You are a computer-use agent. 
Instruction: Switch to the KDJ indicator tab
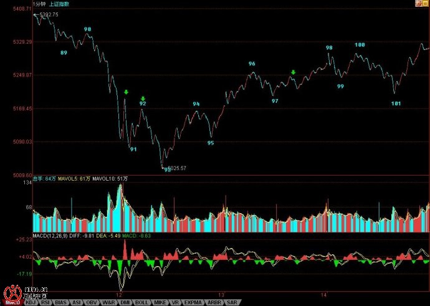[31, 302]
